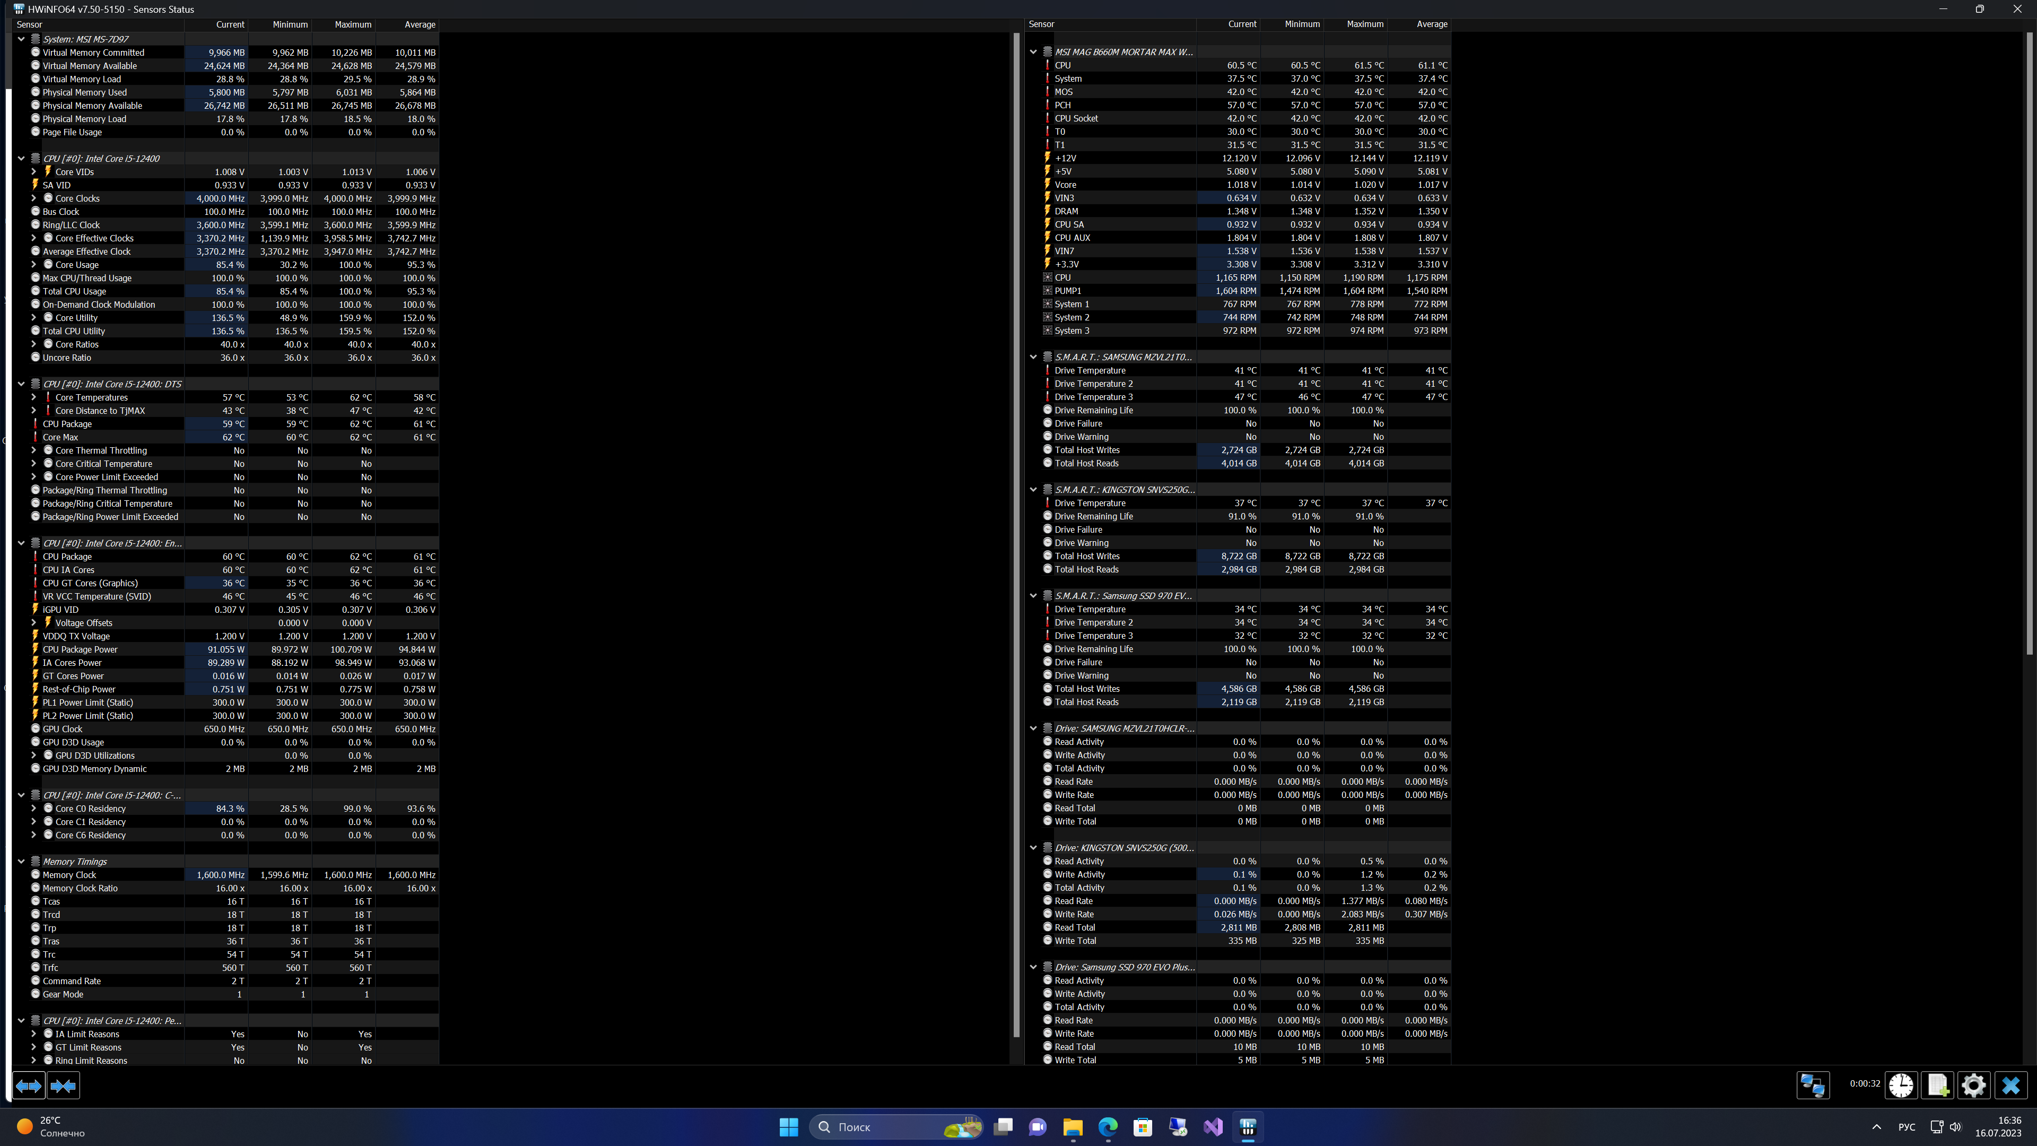Open Microsoft Edge from taskbar
This screenshot has width=2037, height=1146.
pos(1108,1127)
